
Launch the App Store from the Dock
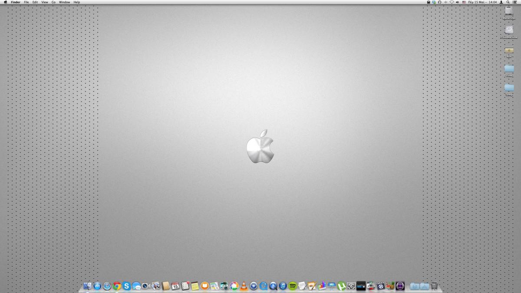97,286
